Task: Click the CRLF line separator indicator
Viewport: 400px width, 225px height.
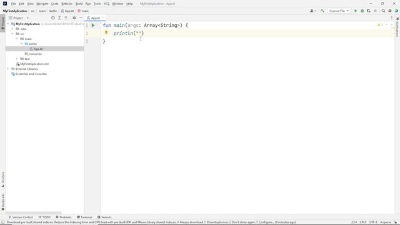Action: point(362,222)
